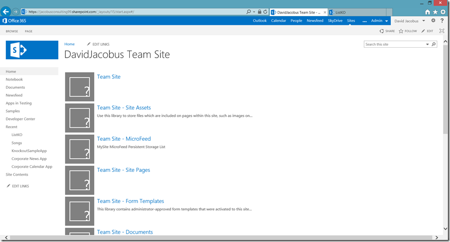This screenshot has height=242, width=450.
Task: Open the SharePoint settings gear
Action: 433,21
